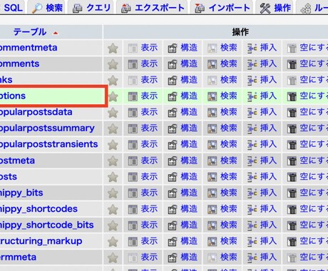Star the postmeta table
Screen dimensions: 328x271
click(x=113, y=161)
